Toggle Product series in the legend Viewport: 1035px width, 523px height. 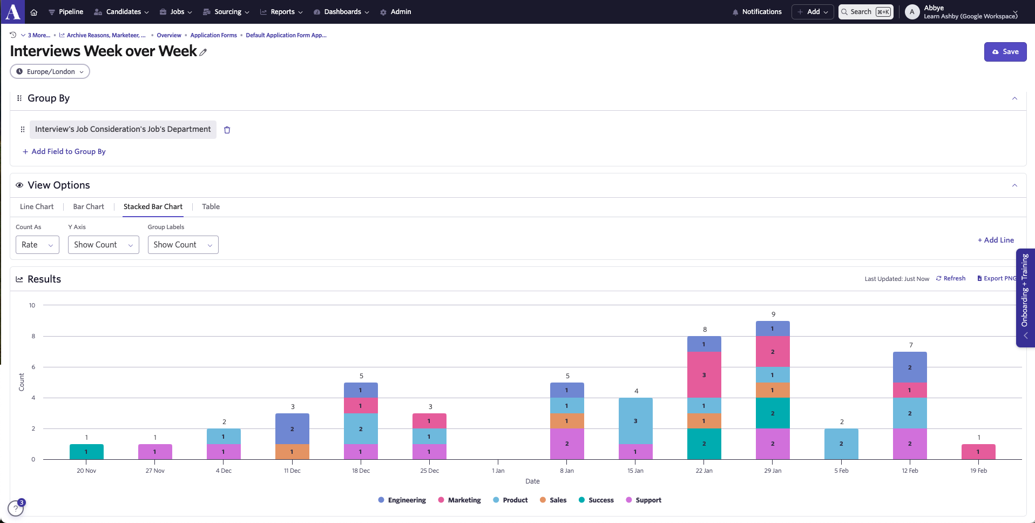(510, 500)
